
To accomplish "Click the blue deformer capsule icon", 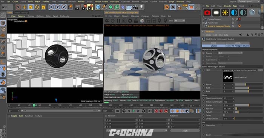I will click(x=123, y=7).
